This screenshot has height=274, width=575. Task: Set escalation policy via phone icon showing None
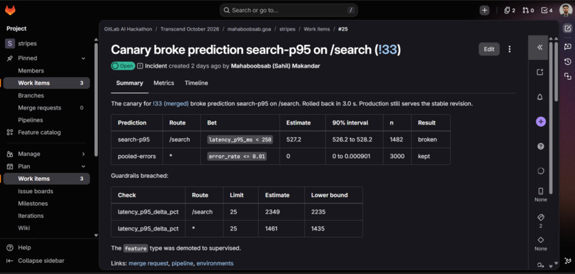(x=541, y=194)
